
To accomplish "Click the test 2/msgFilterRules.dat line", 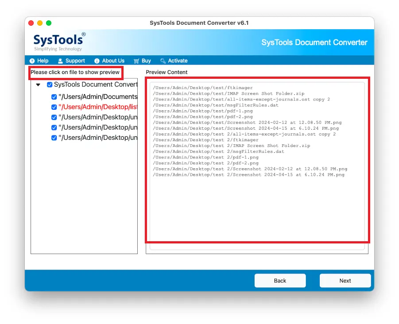I will coord(219,151).
